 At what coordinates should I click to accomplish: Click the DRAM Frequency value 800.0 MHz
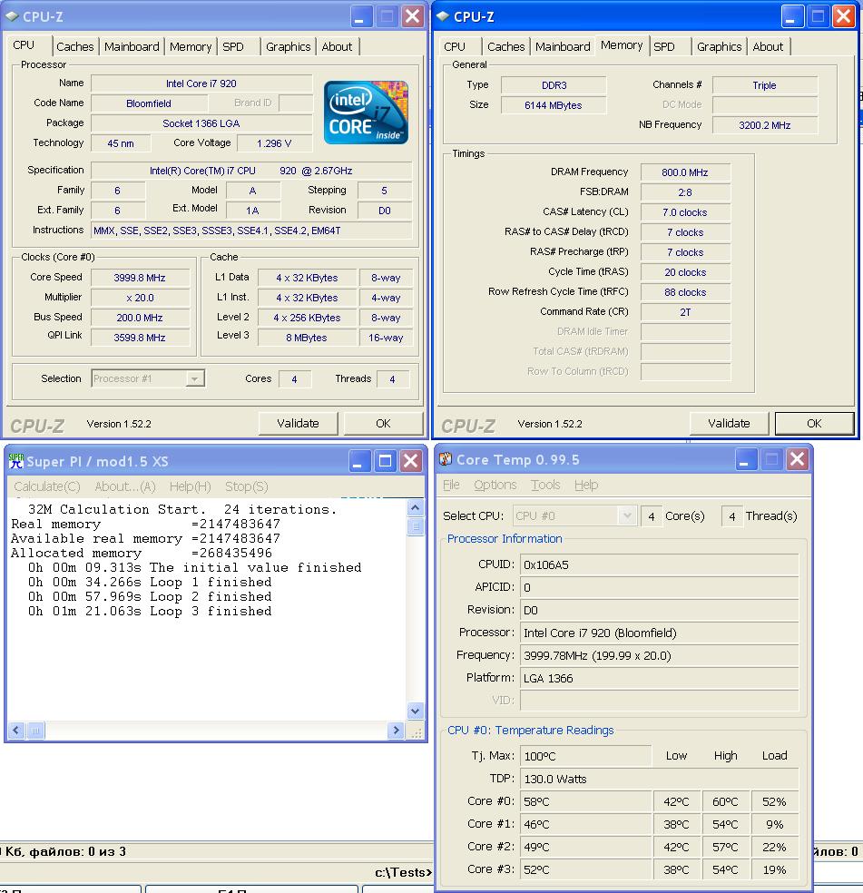[x=685, y=172]
